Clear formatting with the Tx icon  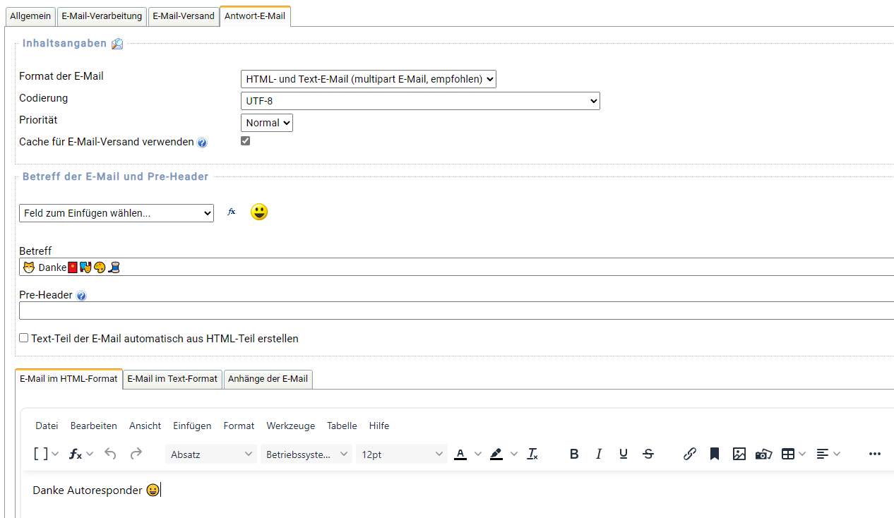click(x=532, y=454)
